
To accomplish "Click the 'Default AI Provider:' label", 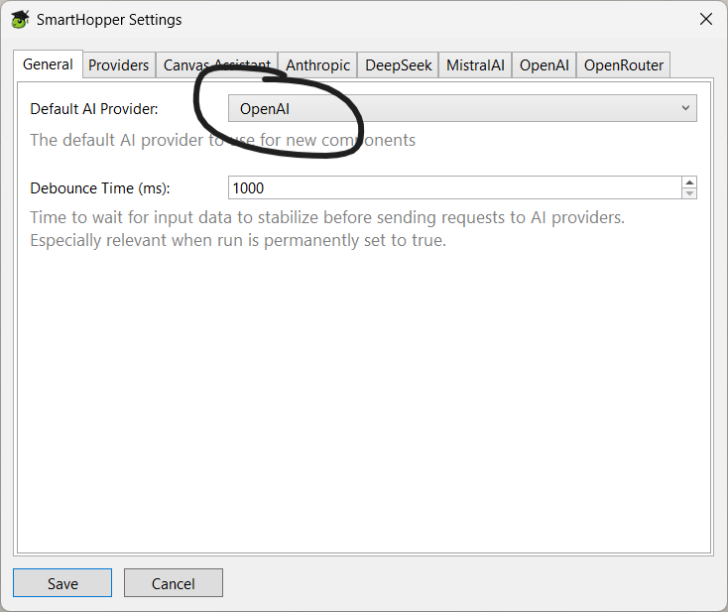I will pos(94,109).
